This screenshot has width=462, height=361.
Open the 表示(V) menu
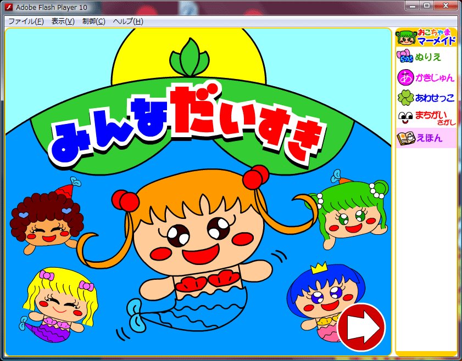(x=63, y=21)
